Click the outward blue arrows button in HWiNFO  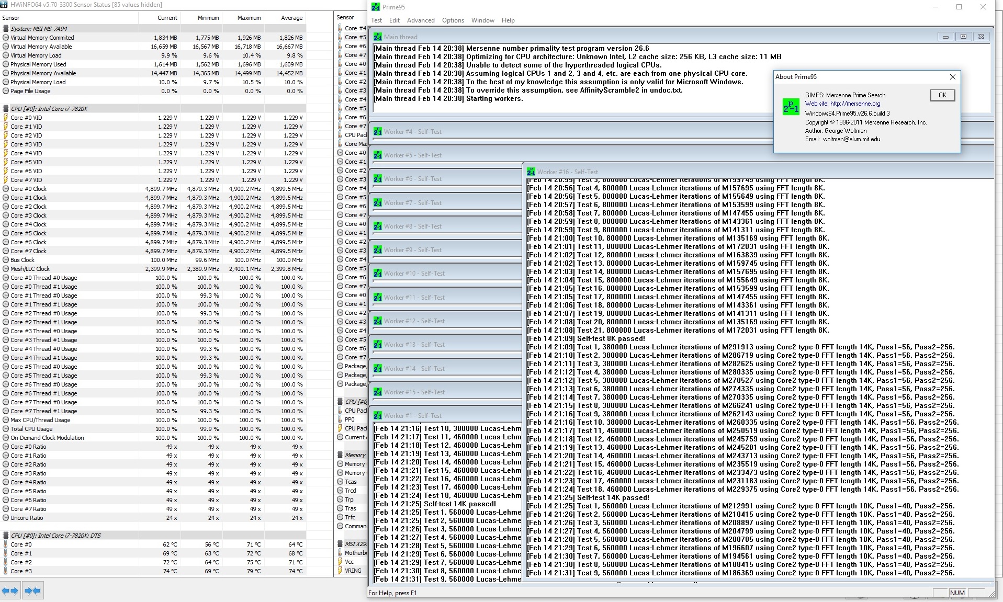click(x=10, y=590)
